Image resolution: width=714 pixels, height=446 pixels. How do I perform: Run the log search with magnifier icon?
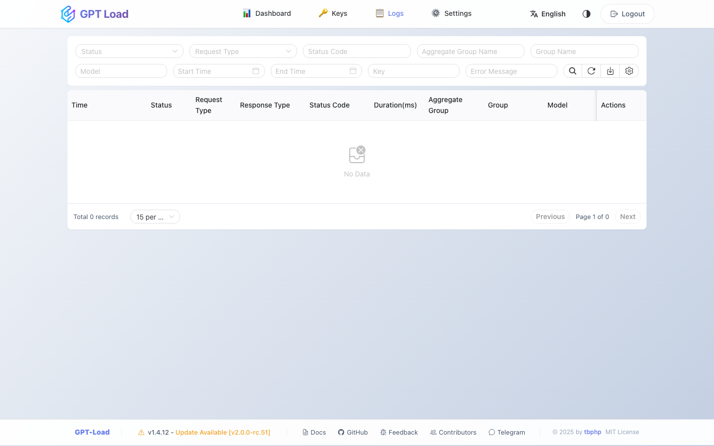click(x=573, y=71)
